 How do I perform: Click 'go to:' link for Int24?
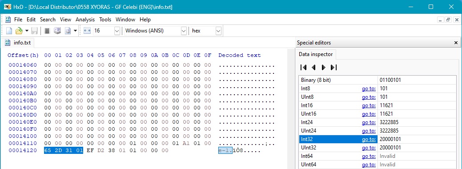369,122
